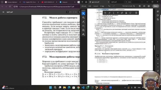
Task: Undo last action in Acrobat toolbar
Action: (x=109, y=6)
